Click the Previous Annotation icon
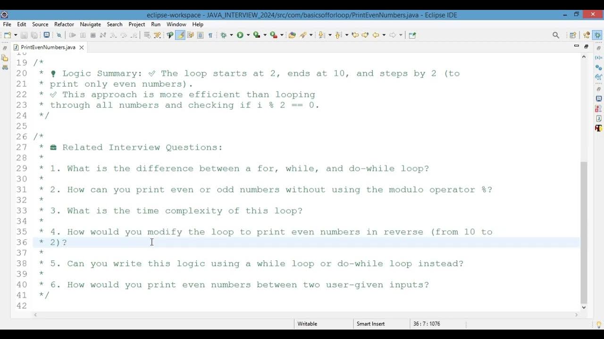Image resolution: width=604 pixels, height=339 pixels. click(338, 35)
